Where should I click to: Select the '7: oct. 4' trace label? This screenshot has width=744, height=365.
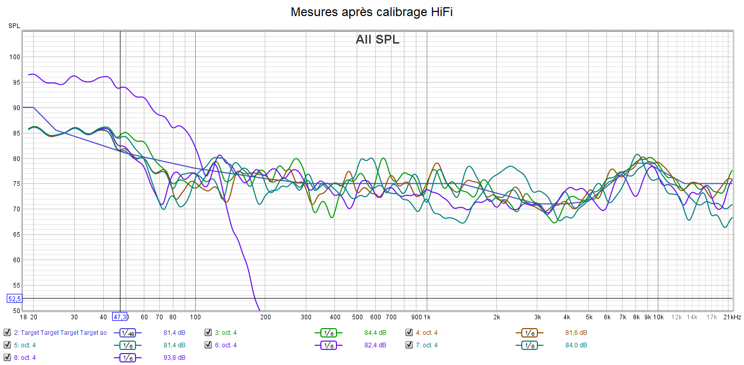coord(426,345)
